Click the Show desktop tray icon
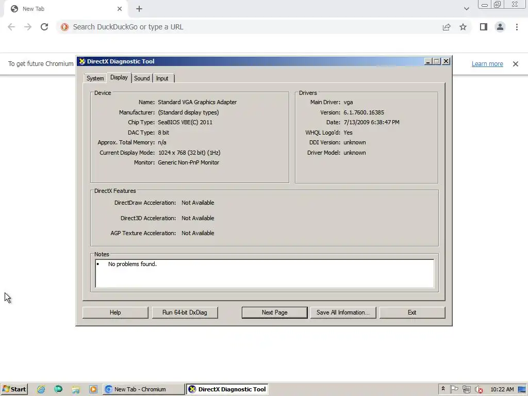 pyautogui.click(x=522, y=389)
